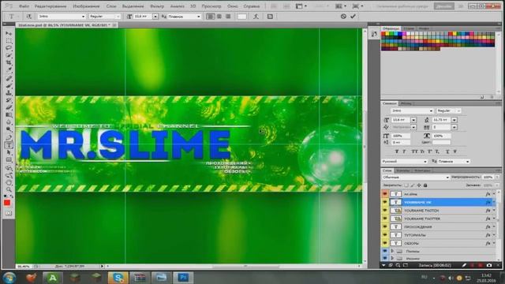Open language dropdown in Character panel
Image resolution: width=505 pixels, height=284 pixels.
point(405,161)
